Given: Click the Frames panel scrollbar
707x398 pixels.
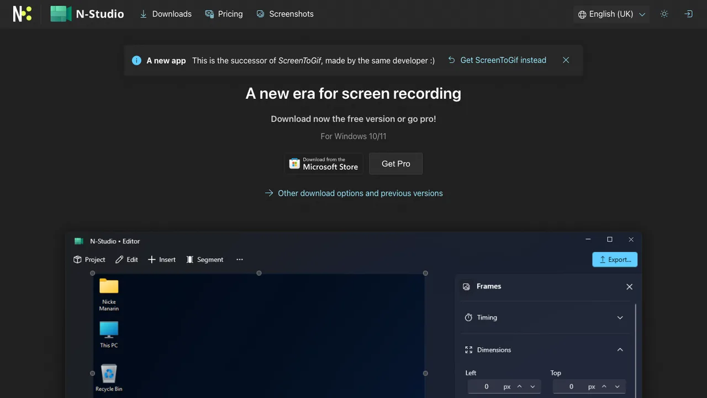Looking at the screenshot, I should point(636,351).
